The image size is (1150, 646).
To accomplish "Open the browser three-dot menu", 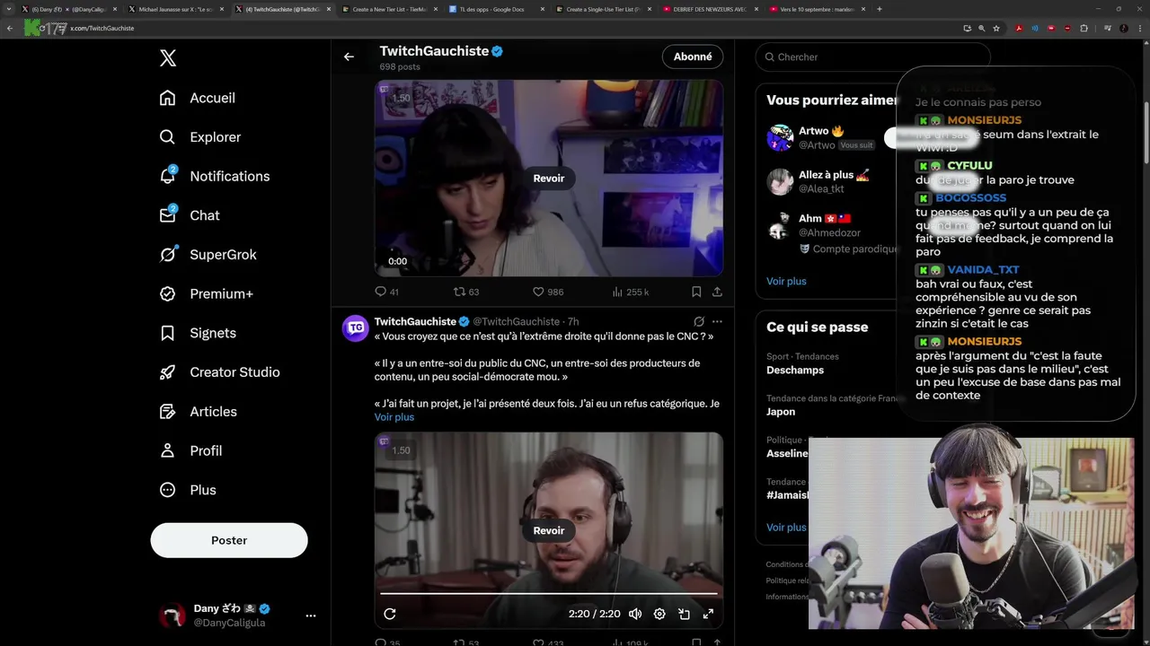I will (1140, 28).
